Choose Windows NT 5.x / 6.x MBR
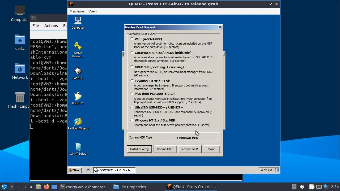Viewport: 340px width, 191px height. pyautogui.click(x=132, y=120)
